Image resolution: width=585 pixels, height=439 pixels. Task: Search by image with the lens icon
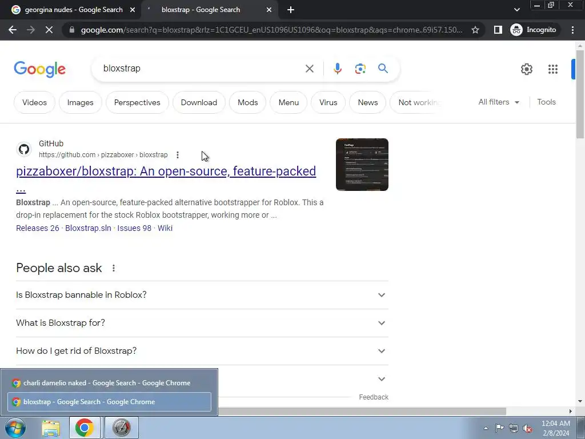(360, 69)
